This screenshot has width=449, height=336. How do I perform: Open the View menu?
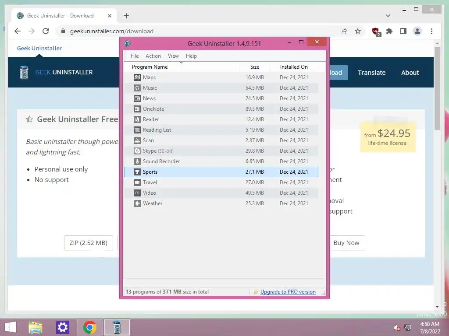coord(173,56)
